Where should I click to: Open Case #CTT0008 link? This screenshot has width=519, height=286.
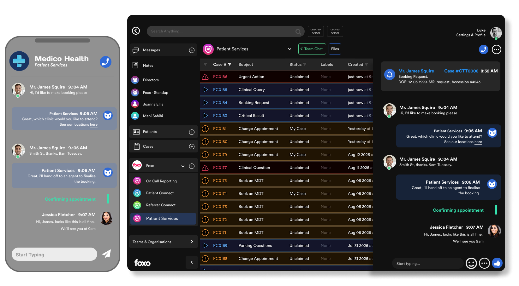(x=461, y=71)
